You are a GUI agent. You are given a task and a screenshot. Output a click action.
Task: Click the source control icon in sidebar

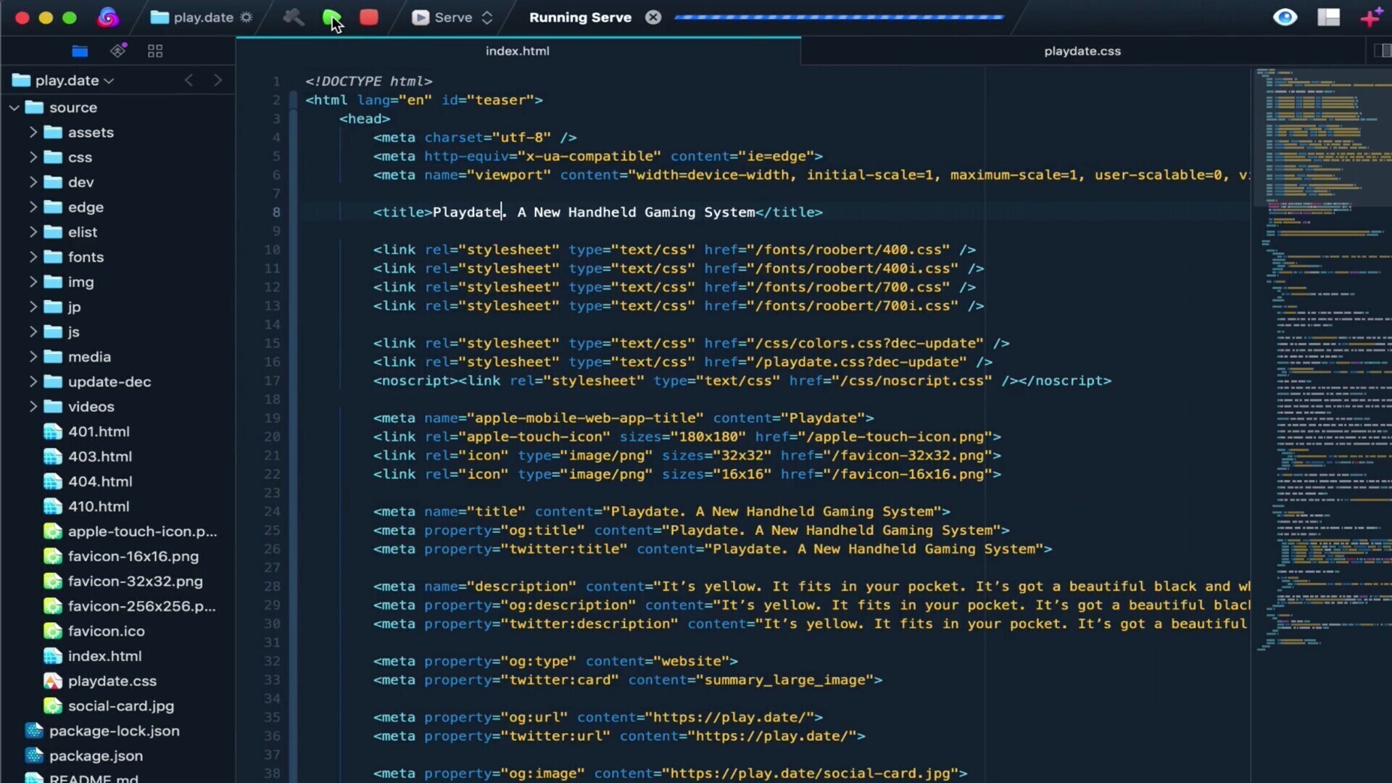[117, 51]
